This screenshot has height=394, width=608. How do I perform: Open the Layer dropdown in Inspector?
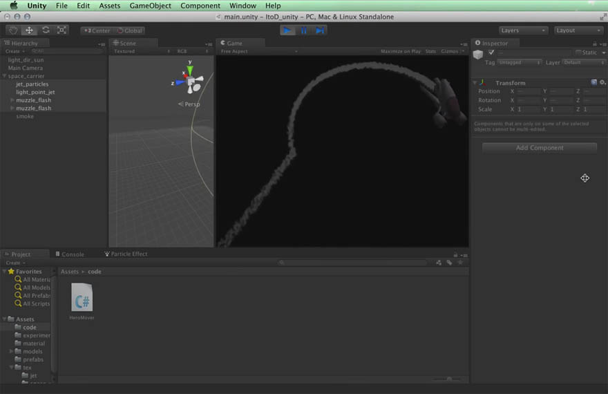click(584, 62)
